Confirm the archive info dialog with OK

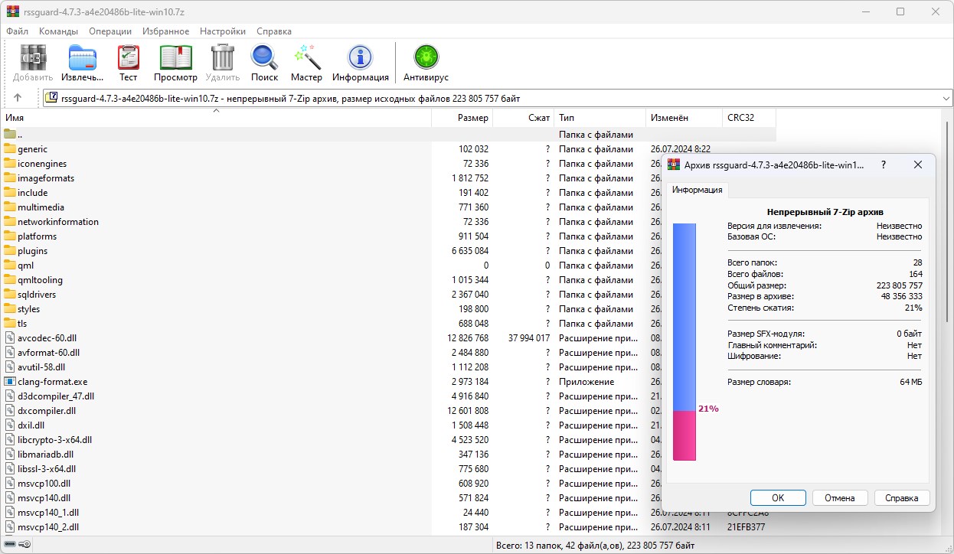(778, 498)
